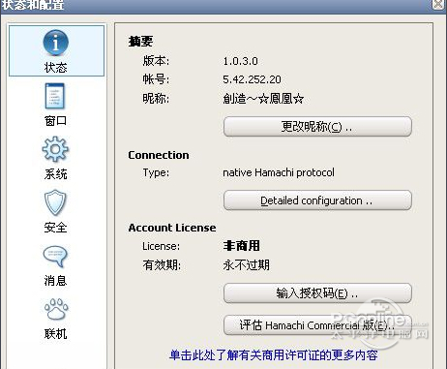The image size is (447, 369).
Task: Open Detailed configuration .. button
Action: (x=317, y=200)
